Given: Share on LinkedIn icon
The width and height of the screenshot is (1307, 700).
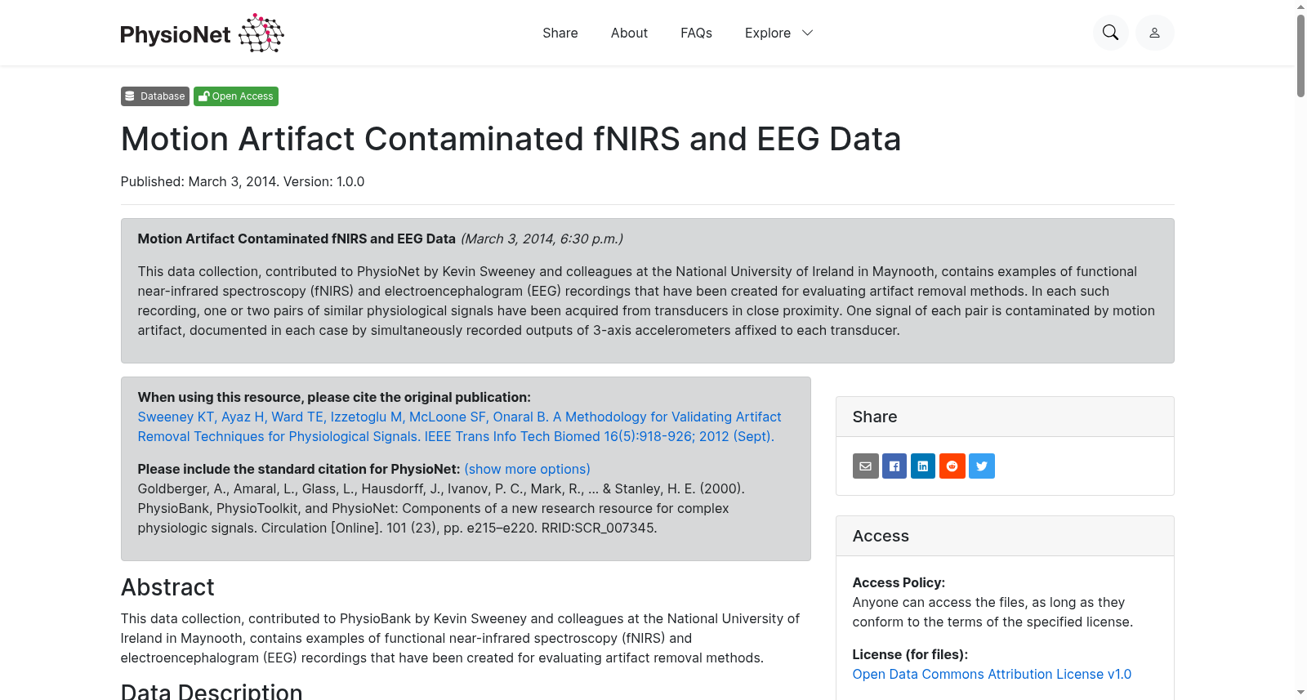Looking at the screenshot, I should [923, 466].
